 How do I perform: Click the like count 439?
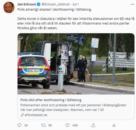pyautogui.click(x=75, y=125)
